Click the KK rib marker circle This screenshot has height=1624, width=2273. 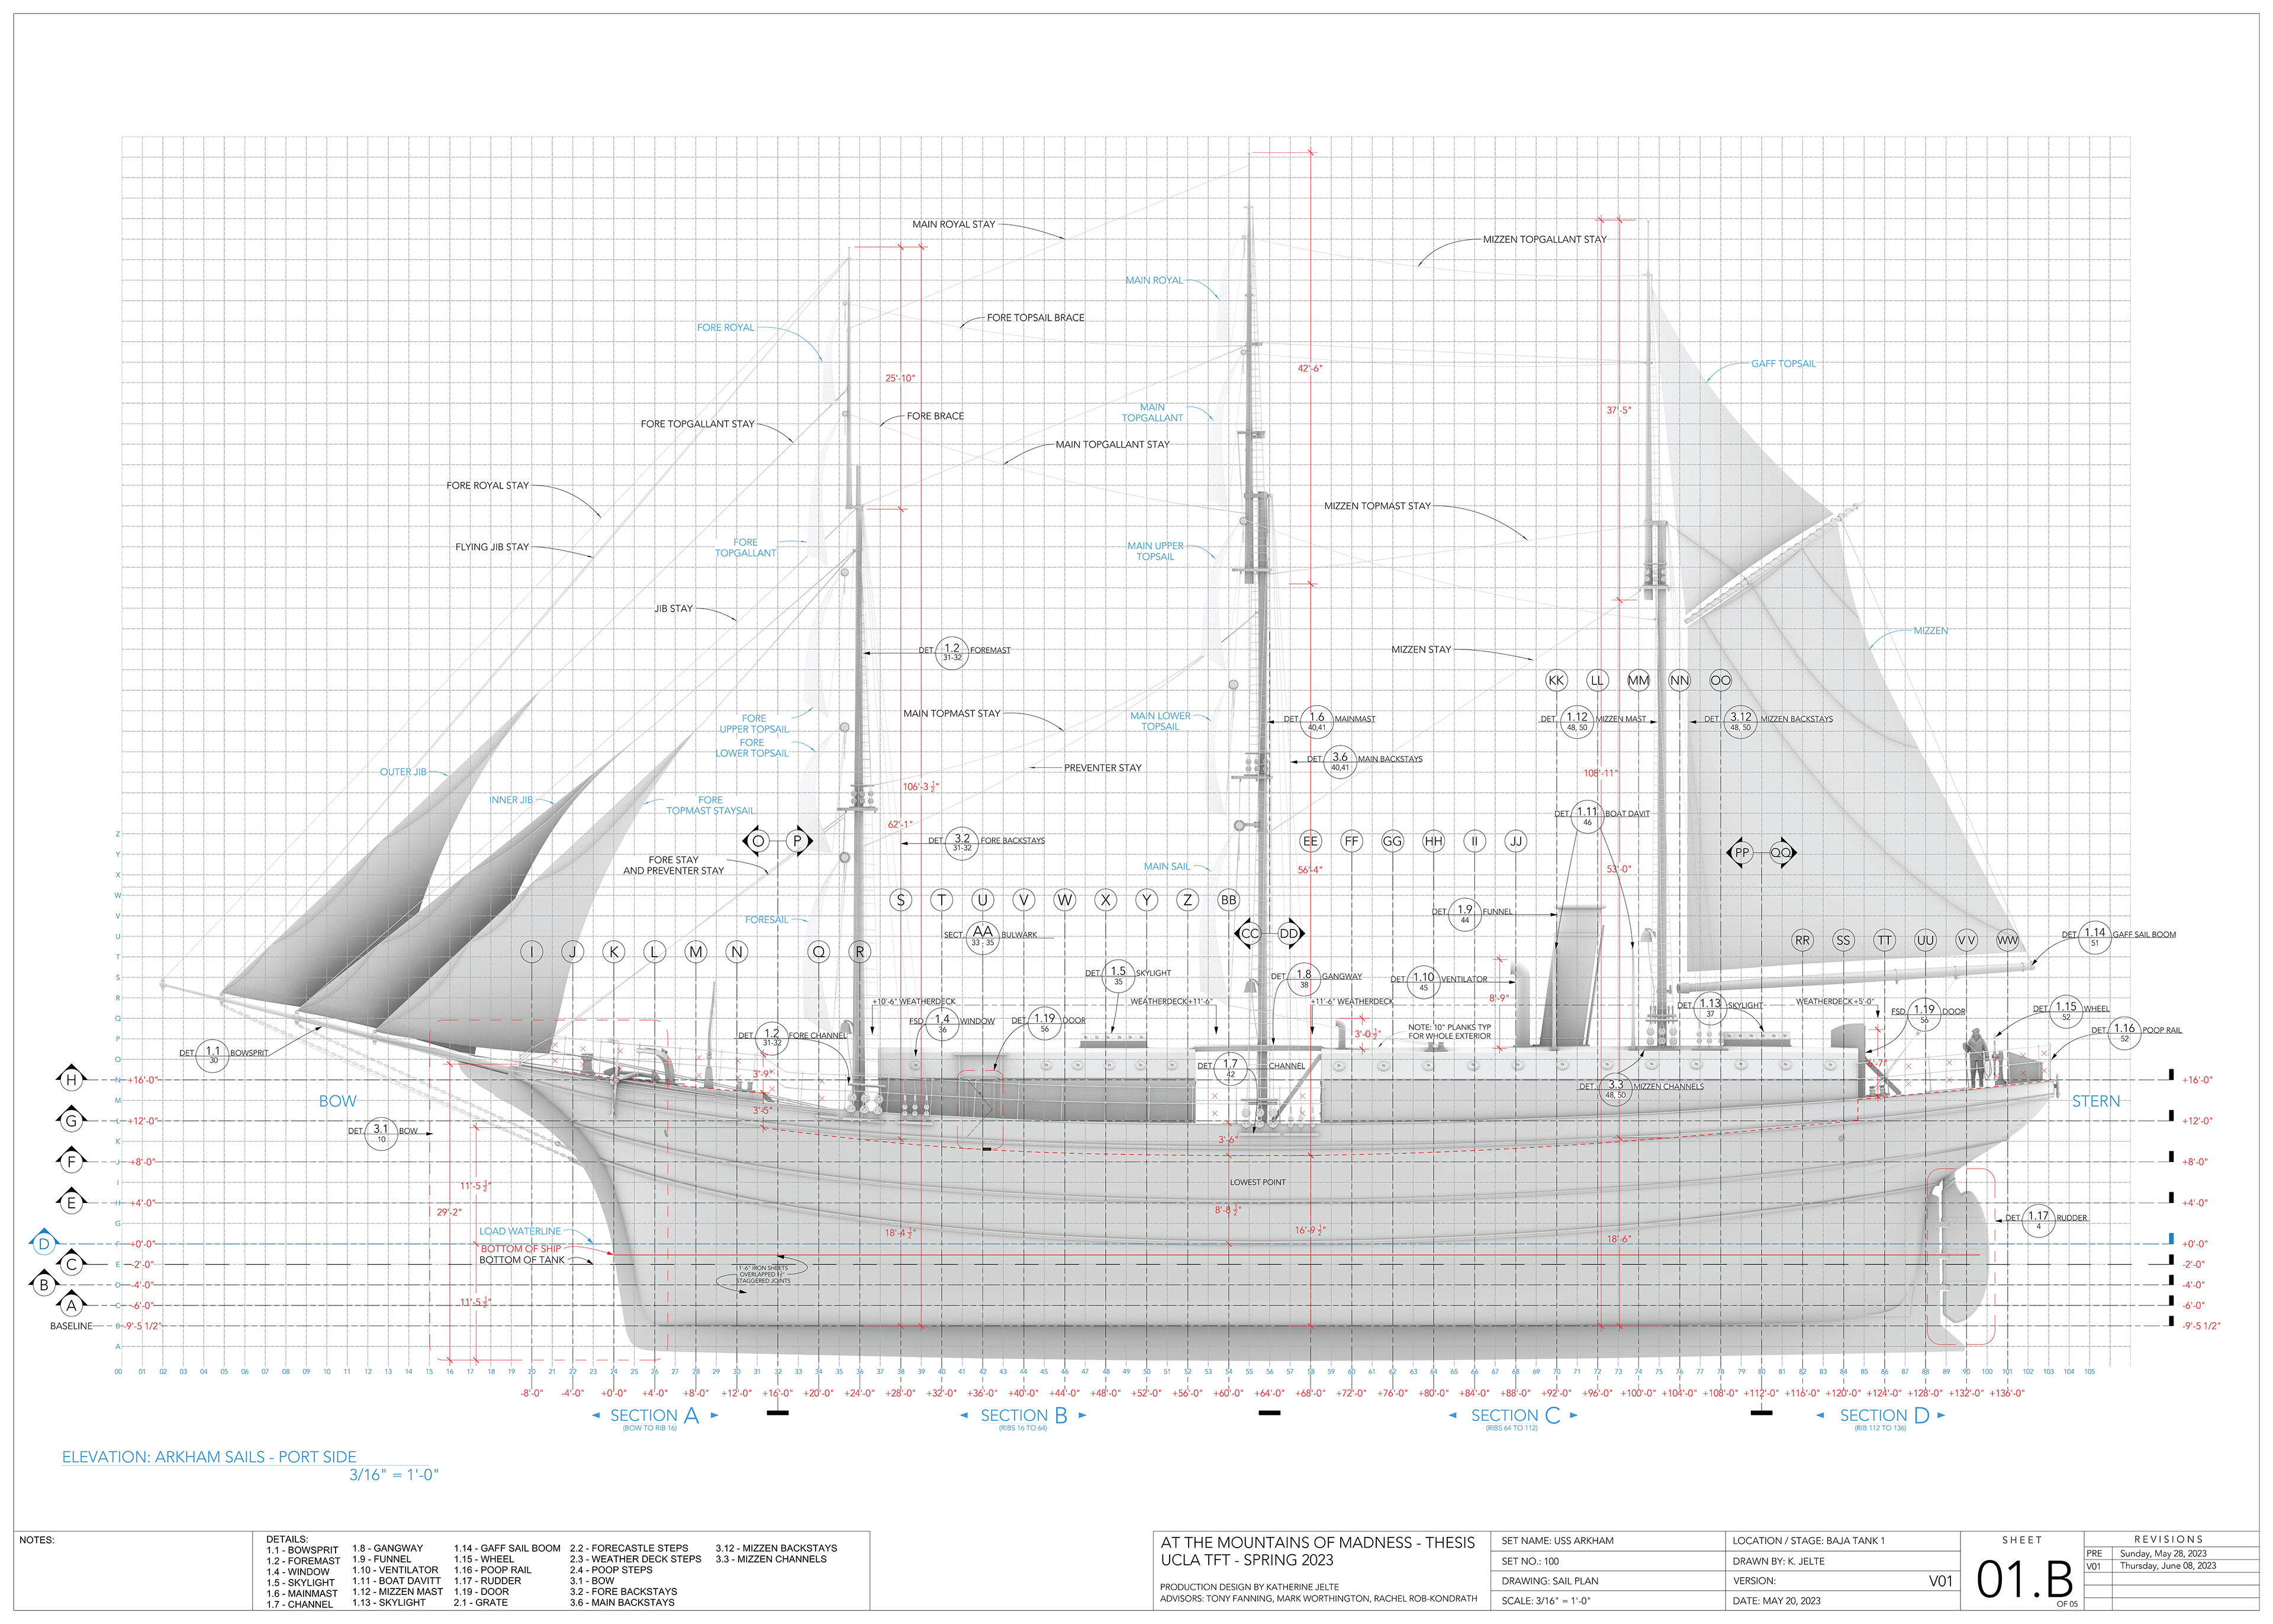pyautogui.click(x=1556, y=680)
